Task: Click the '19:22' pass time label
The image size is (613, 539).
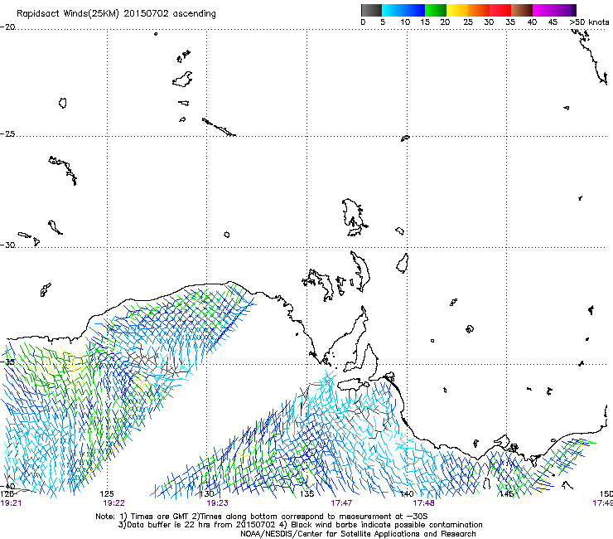Action: tap(113, 503)
